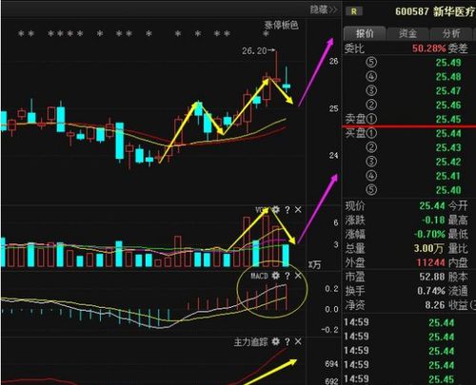Switch to the 分析 tab

coord(451,33)
